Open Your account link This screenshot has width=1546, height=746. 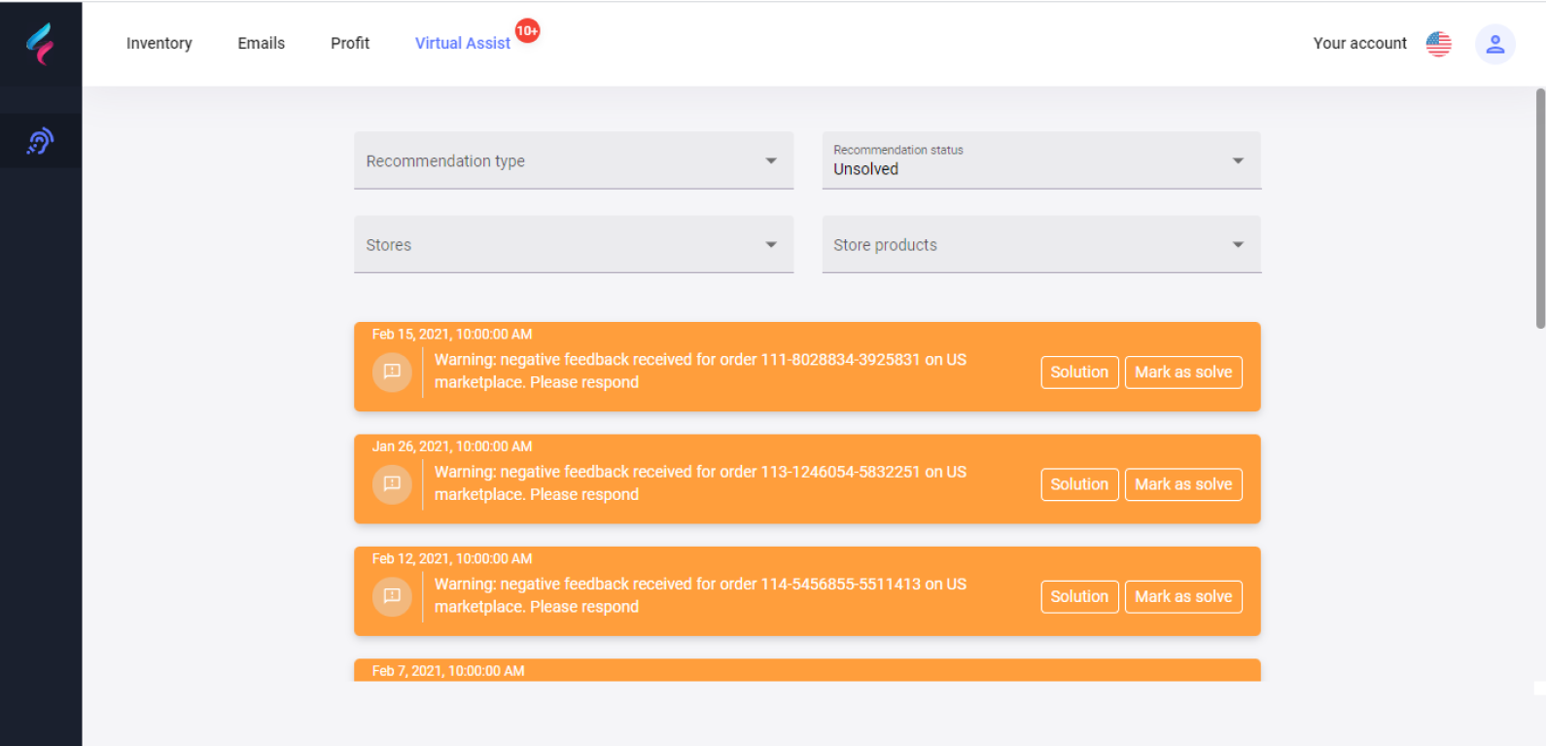[1359, 44]
